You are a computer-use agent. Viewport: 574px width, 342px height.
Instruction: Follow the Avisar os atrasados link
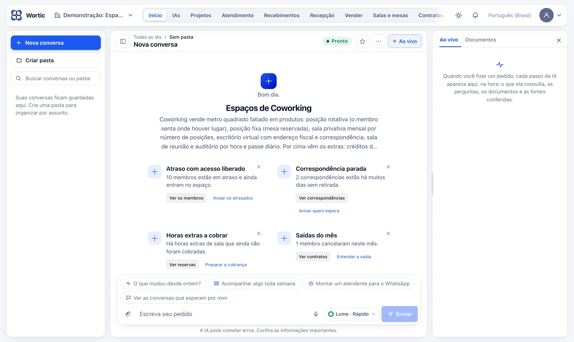click(233, 198)
